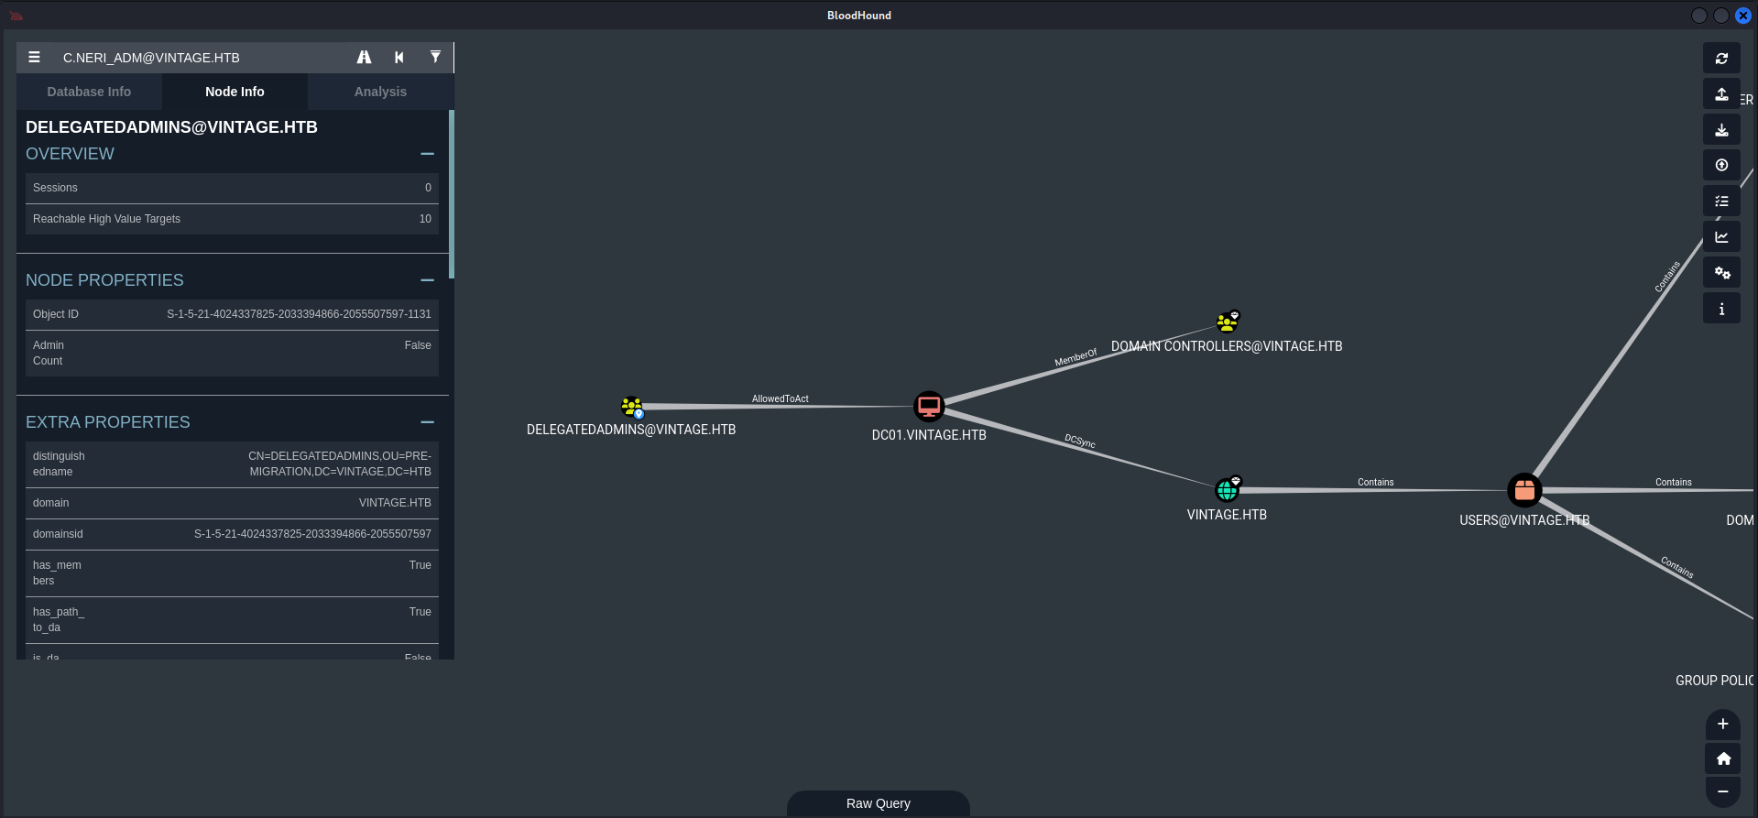Viewport: 1758px width, 818px height.
Task: Collapse the EXTRA PROPERTIES section
Action: 427,422
